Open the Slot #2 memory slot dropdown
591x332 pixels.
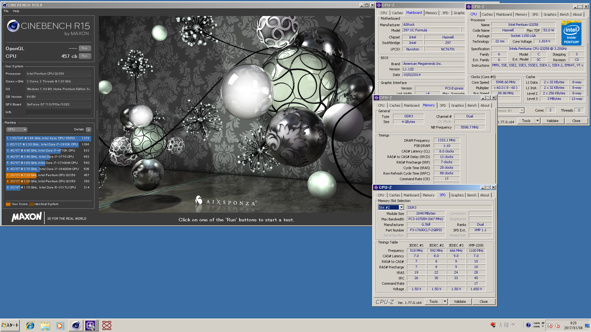point(401,207)
